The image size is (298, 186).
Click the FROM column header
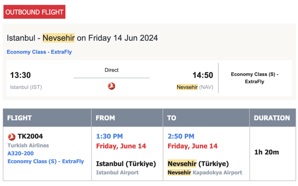[x=105, y=118]
